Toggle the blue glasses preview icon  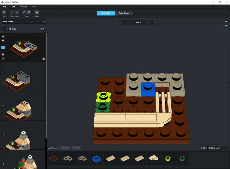(x=226, y=26)
